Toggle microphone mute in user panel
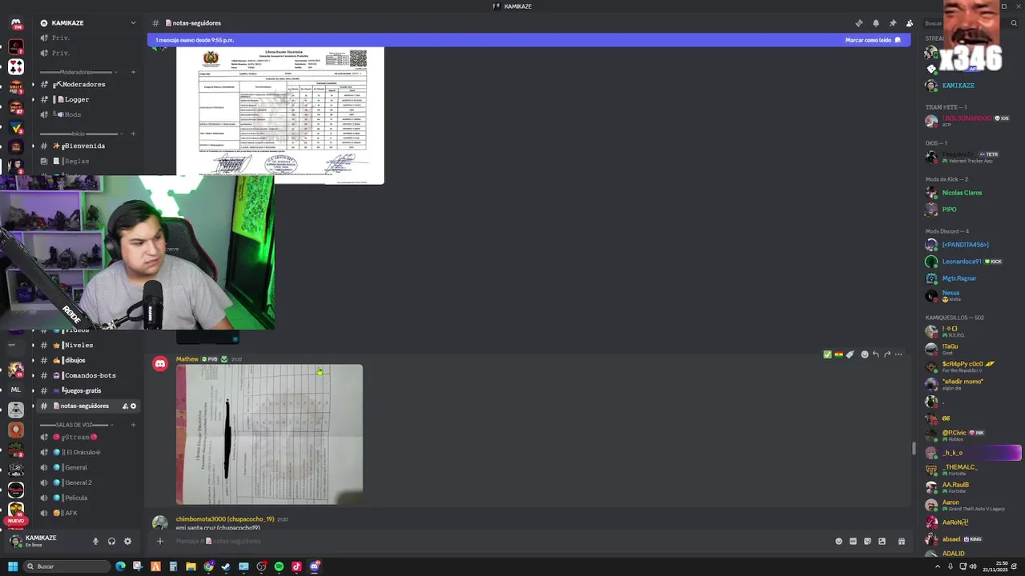 [95, 541]
